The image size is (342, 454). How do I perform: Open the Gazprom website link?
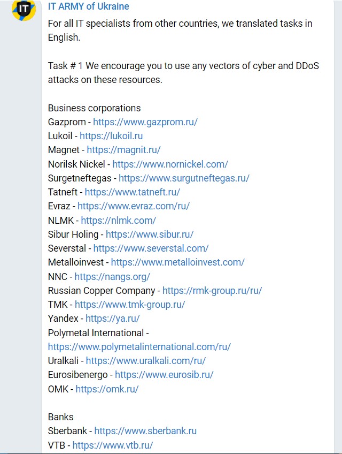point(145,122)
